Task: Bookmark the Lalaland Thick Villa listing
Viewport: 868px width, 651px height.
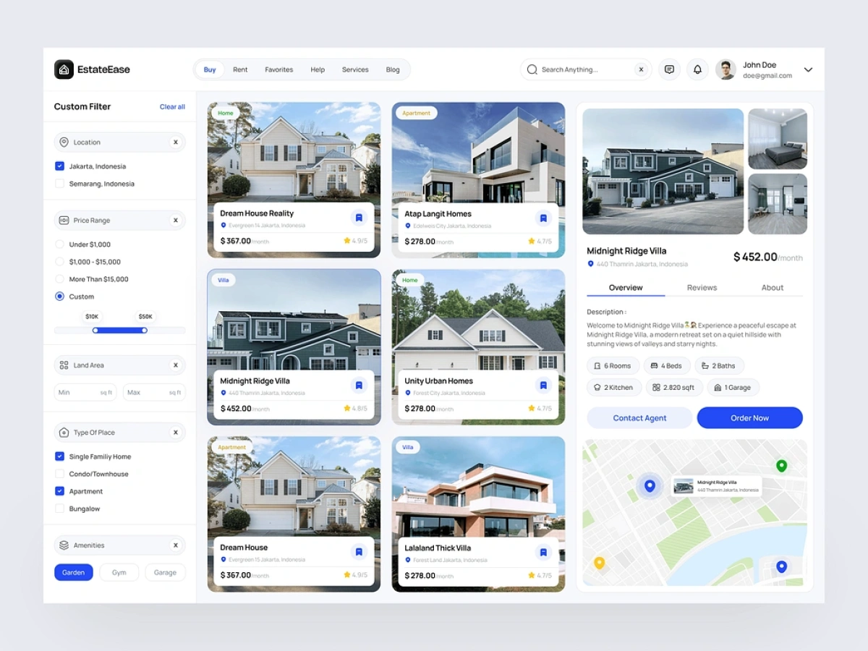Action: point(543,552)
